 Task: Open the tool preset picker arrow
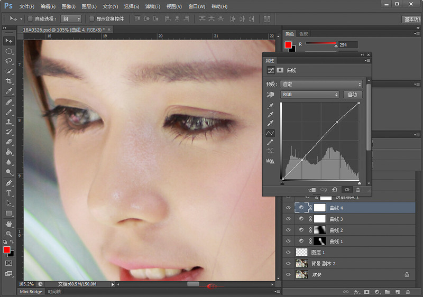[x=21, y=19]
